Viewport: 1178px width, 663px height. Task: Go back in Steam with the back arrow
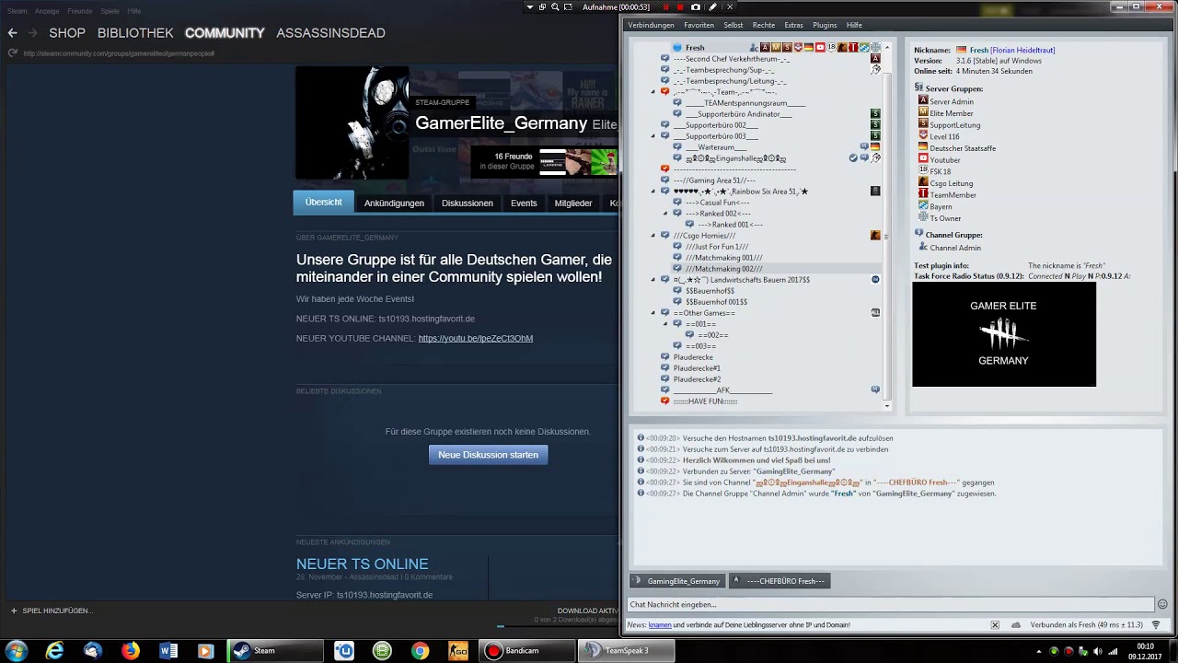click(12, 32)
